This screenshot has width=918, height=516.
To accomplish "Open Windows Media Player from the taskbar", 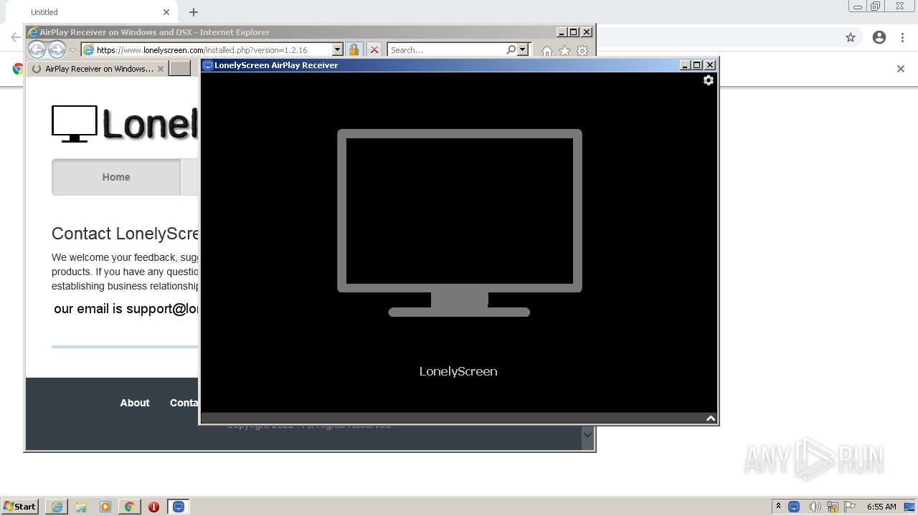I will tap(105, 507).
